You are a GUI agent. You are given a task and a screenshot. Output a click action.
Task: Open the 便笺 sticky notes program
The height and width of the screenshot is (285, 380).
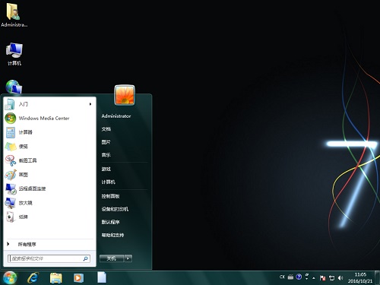pyautogui.click(x=49, y=147)
